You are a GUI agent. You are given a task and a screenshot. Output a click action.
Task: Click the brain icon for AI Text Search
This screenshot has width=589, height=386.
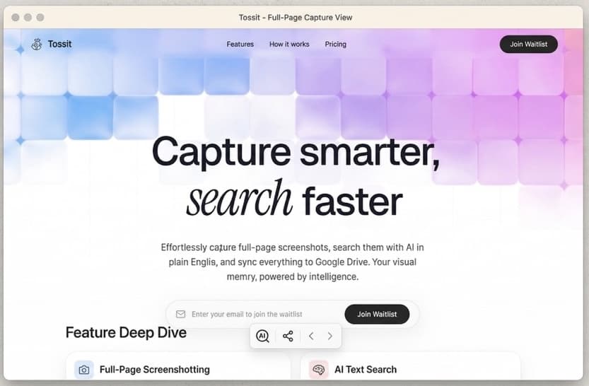point(318,370)
